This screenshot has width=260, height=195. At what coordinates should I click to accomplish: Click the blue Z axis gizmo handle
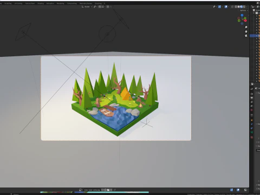[x=242, y=15]
